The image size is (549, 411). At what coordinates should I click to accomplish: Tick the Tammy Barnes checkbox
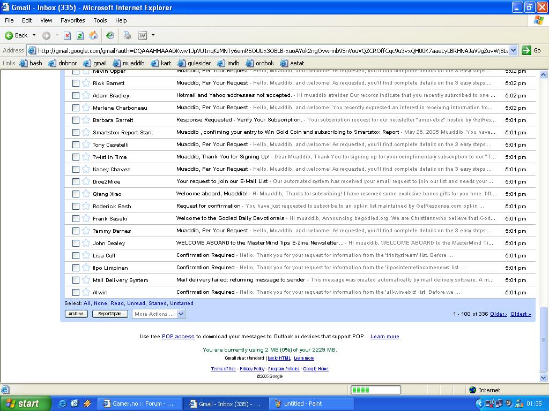pos(76,231)
